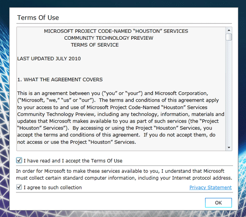Viewport: 246px width, 217px height.
Task: Click the scrollbar thumb in terms box
Action: click(229, 37)
